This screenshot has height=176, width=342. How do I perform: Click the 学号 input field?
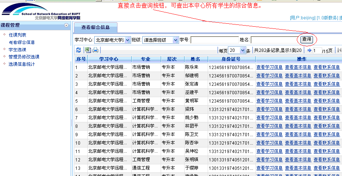pos(214,40)
